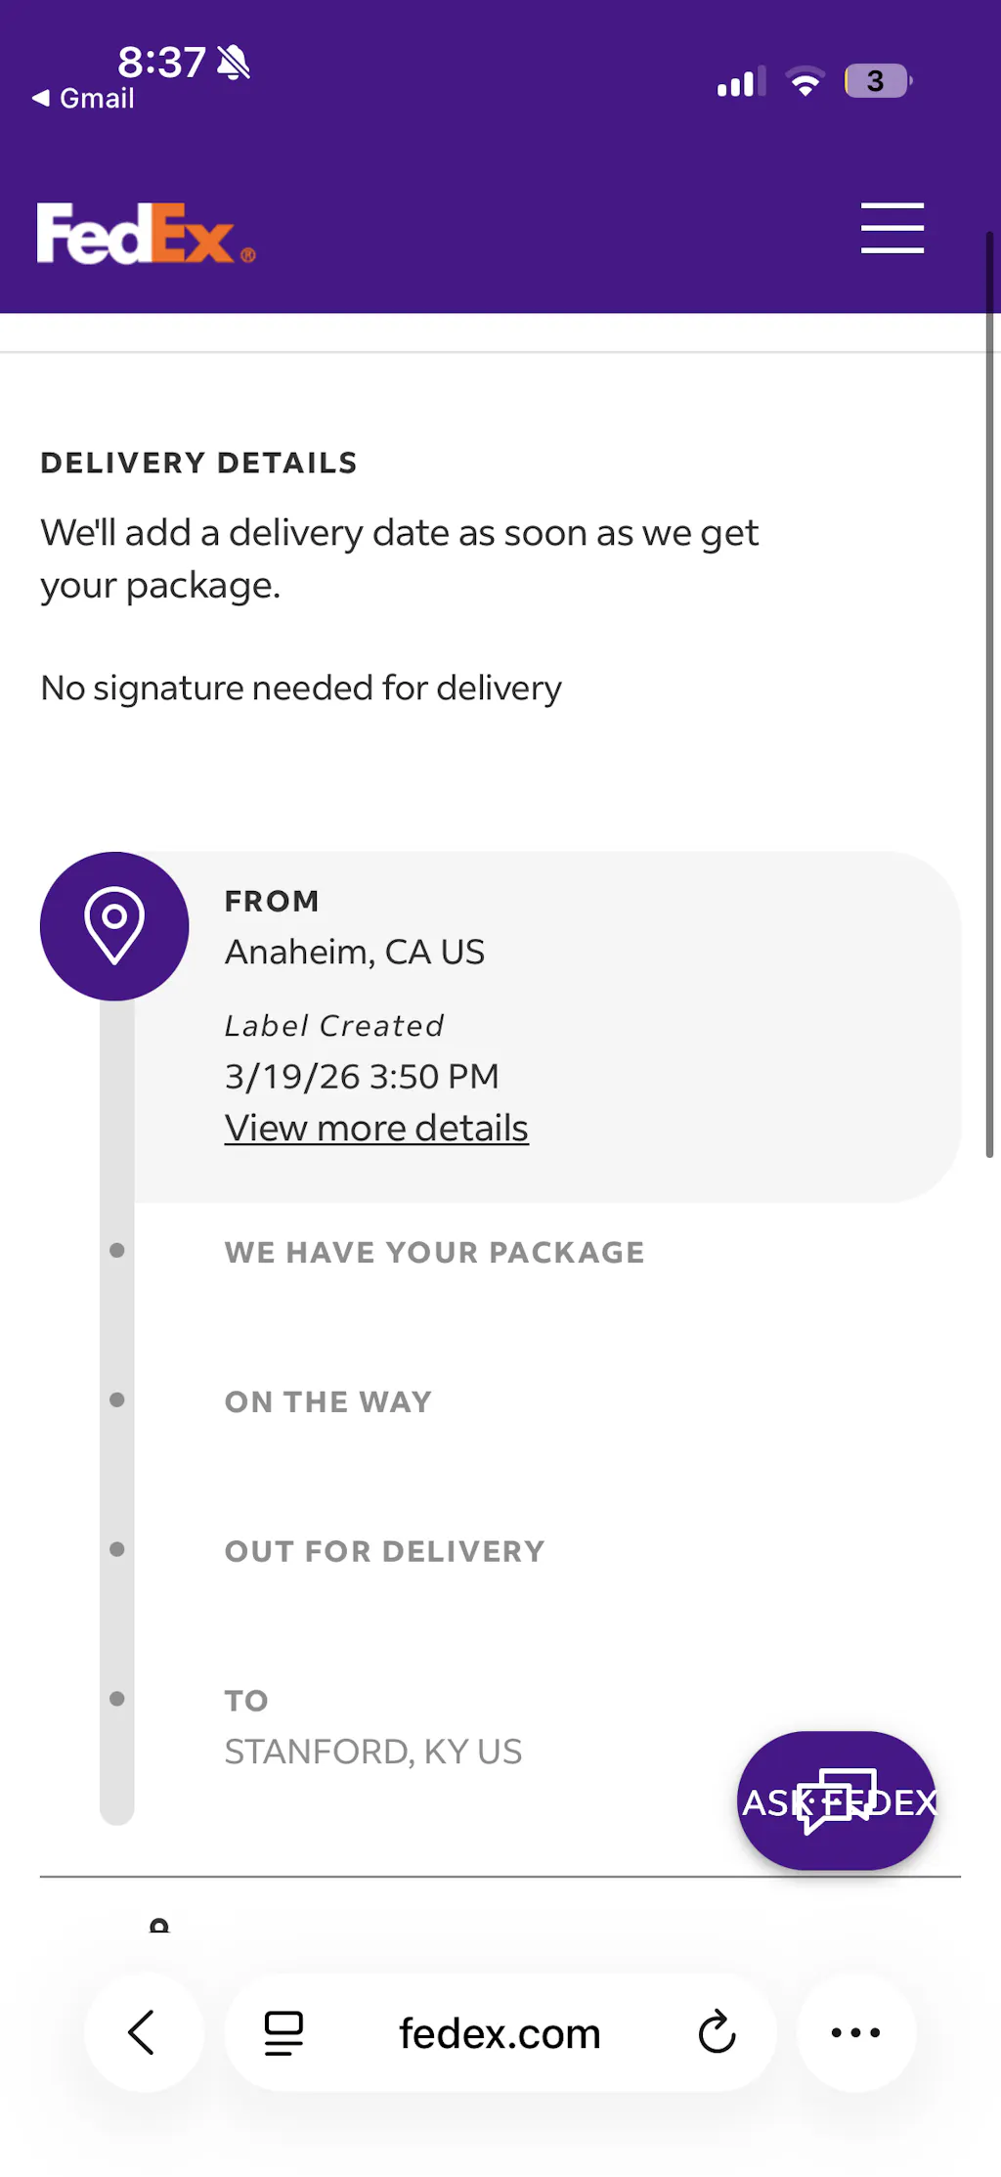Viewport: 1001px width, 2177px height.
Task: Tap the battery indicator in status bar
Action: pos(877,81)
